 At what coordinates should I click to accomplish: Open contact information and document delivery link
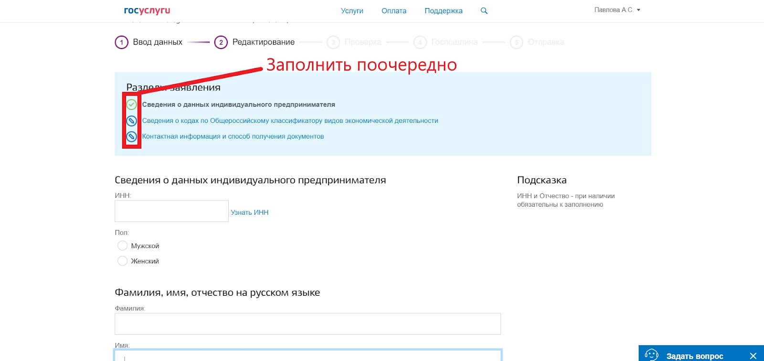(233, 137)
